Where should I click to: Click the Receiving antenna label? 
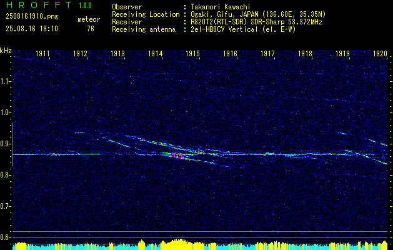point(144,29)
